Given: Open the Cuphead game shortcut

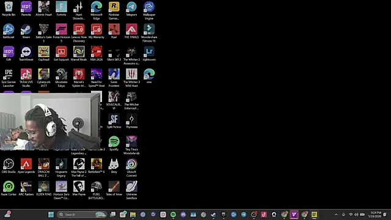Looking at the screenshot, I should pyautogui.click(x=43, y=54).
